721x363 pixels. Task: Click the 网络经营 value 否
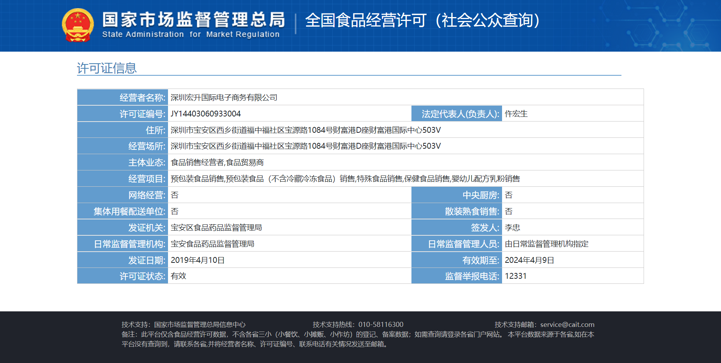pos(175,195)
